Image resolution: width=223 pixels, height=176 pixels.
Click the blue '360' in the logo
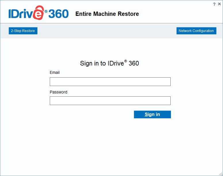[59, 14]
